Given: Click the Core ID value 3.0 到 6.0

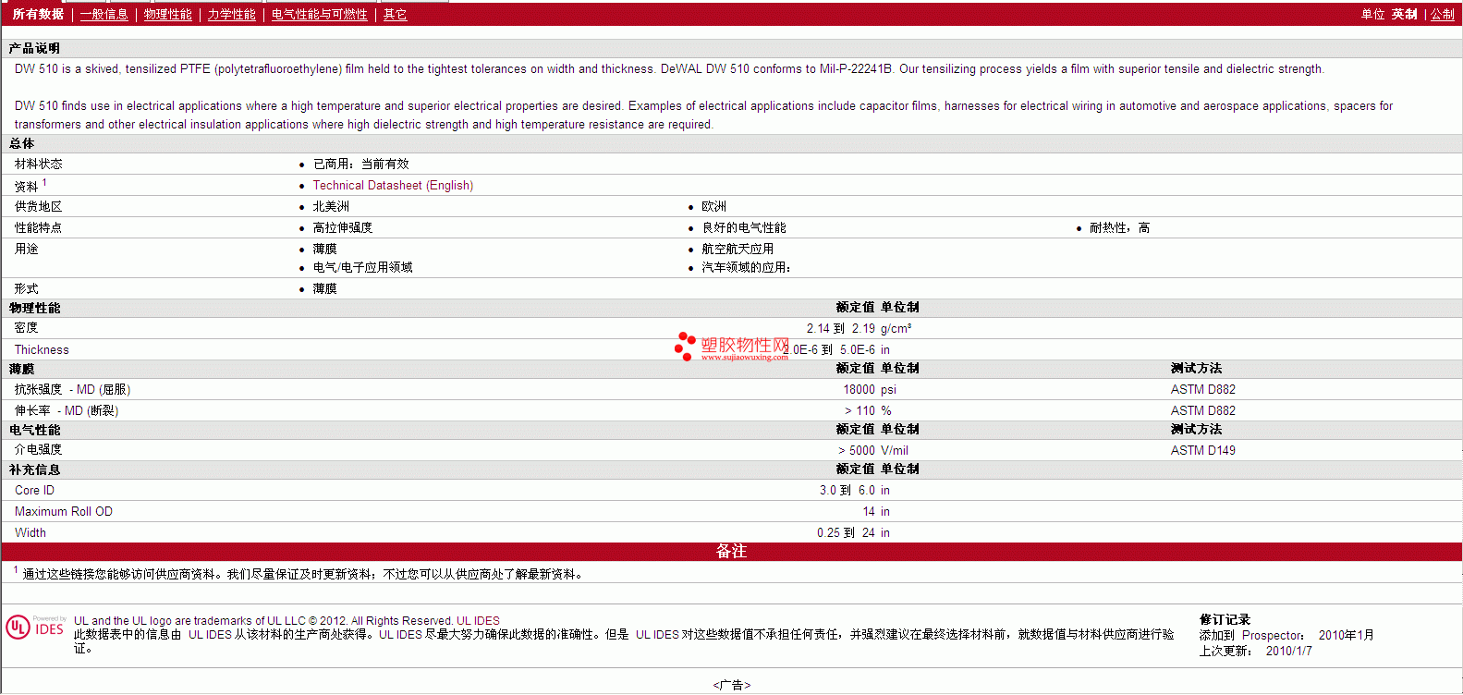Looking at the screenshot, I should (x=847, y=490).
